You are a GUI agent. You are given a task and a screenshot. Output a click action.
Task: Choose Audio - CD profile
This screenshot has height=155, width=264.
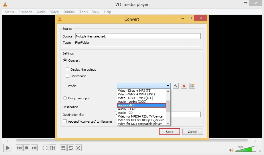click(x=142, y=113)
